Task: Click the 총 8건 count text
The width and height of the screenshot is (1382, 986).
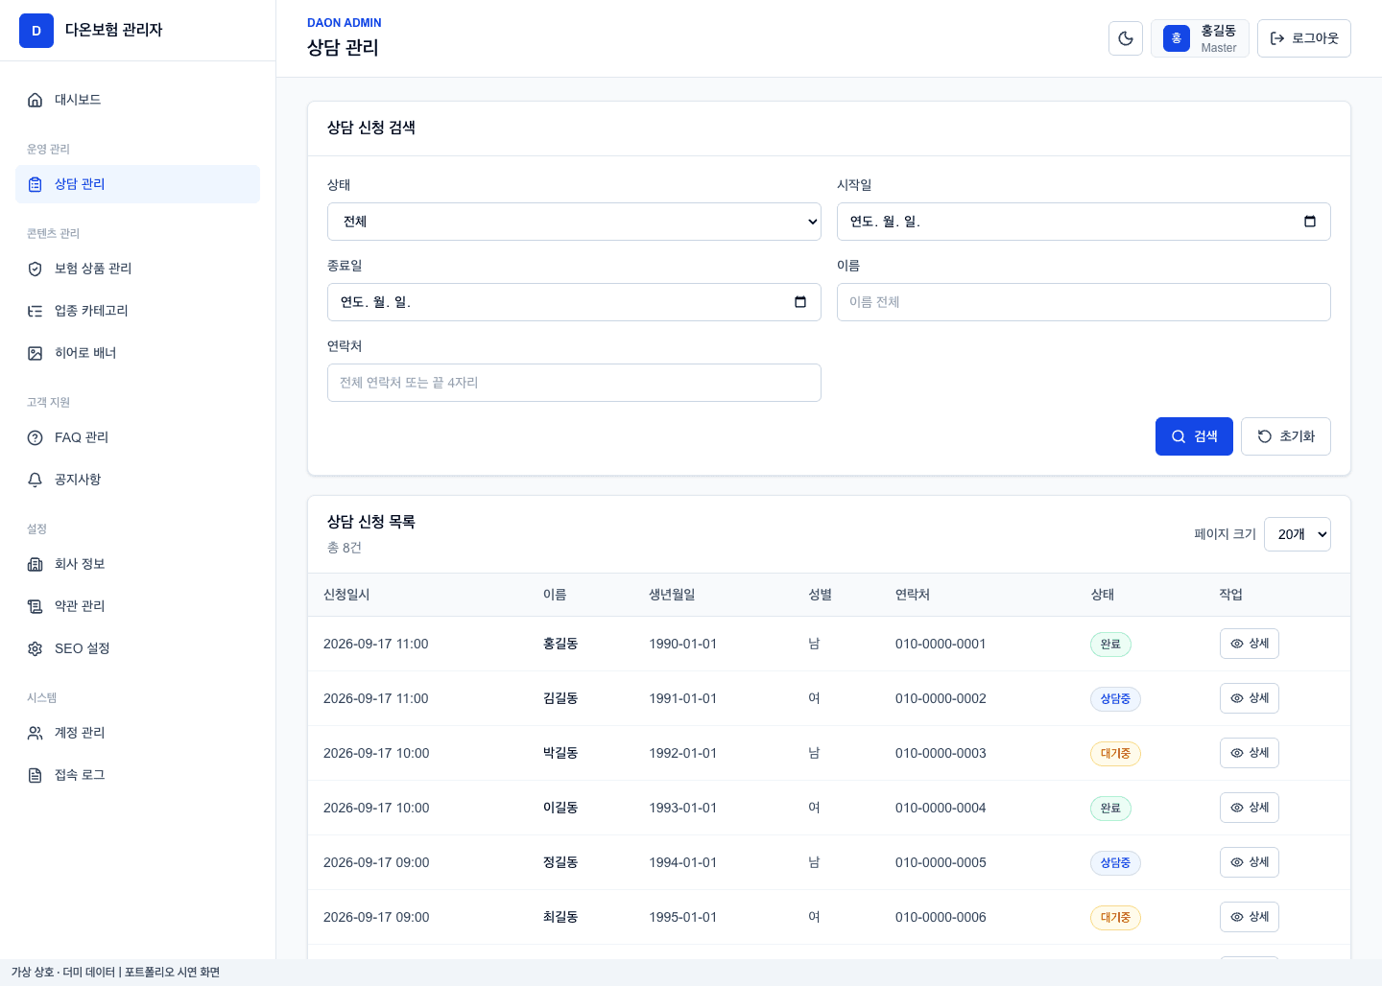Action: 345,548
